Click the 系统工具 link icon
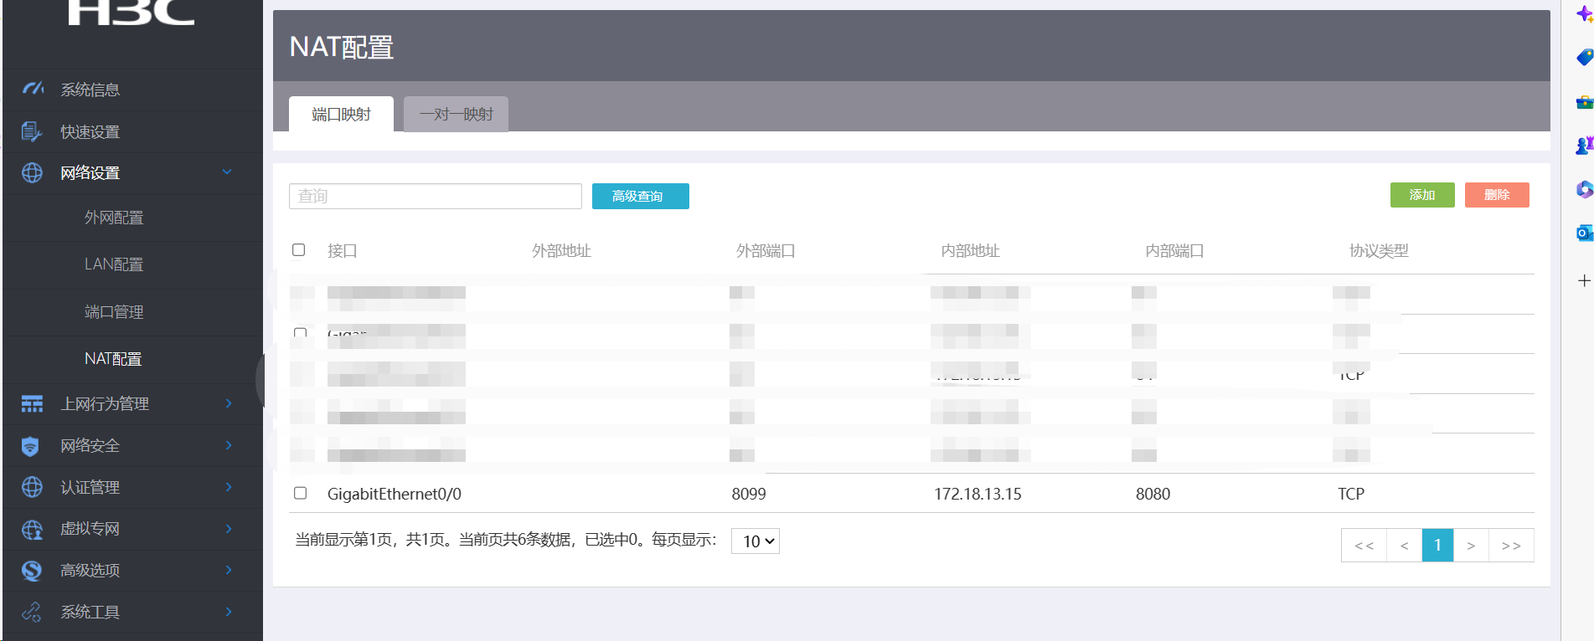The height and width of the screenshot is (641, 1594). (x=32, y=613)
